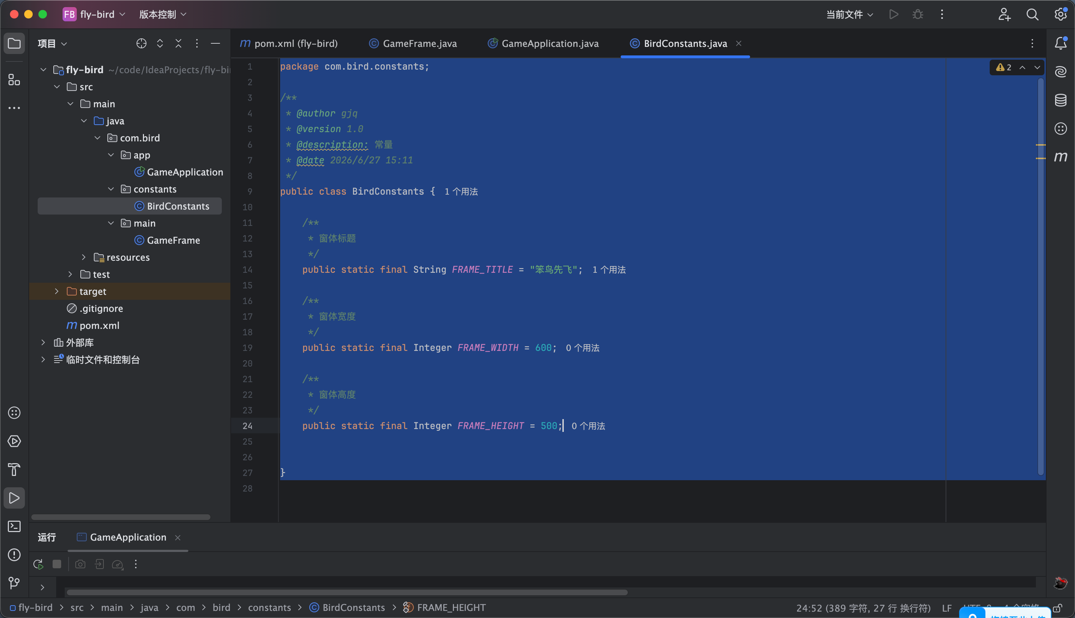The image size is (1075, 618).
Task: Expand 临时文件和控制台 node
Action: pyautogui.click(x=43, y=359)
